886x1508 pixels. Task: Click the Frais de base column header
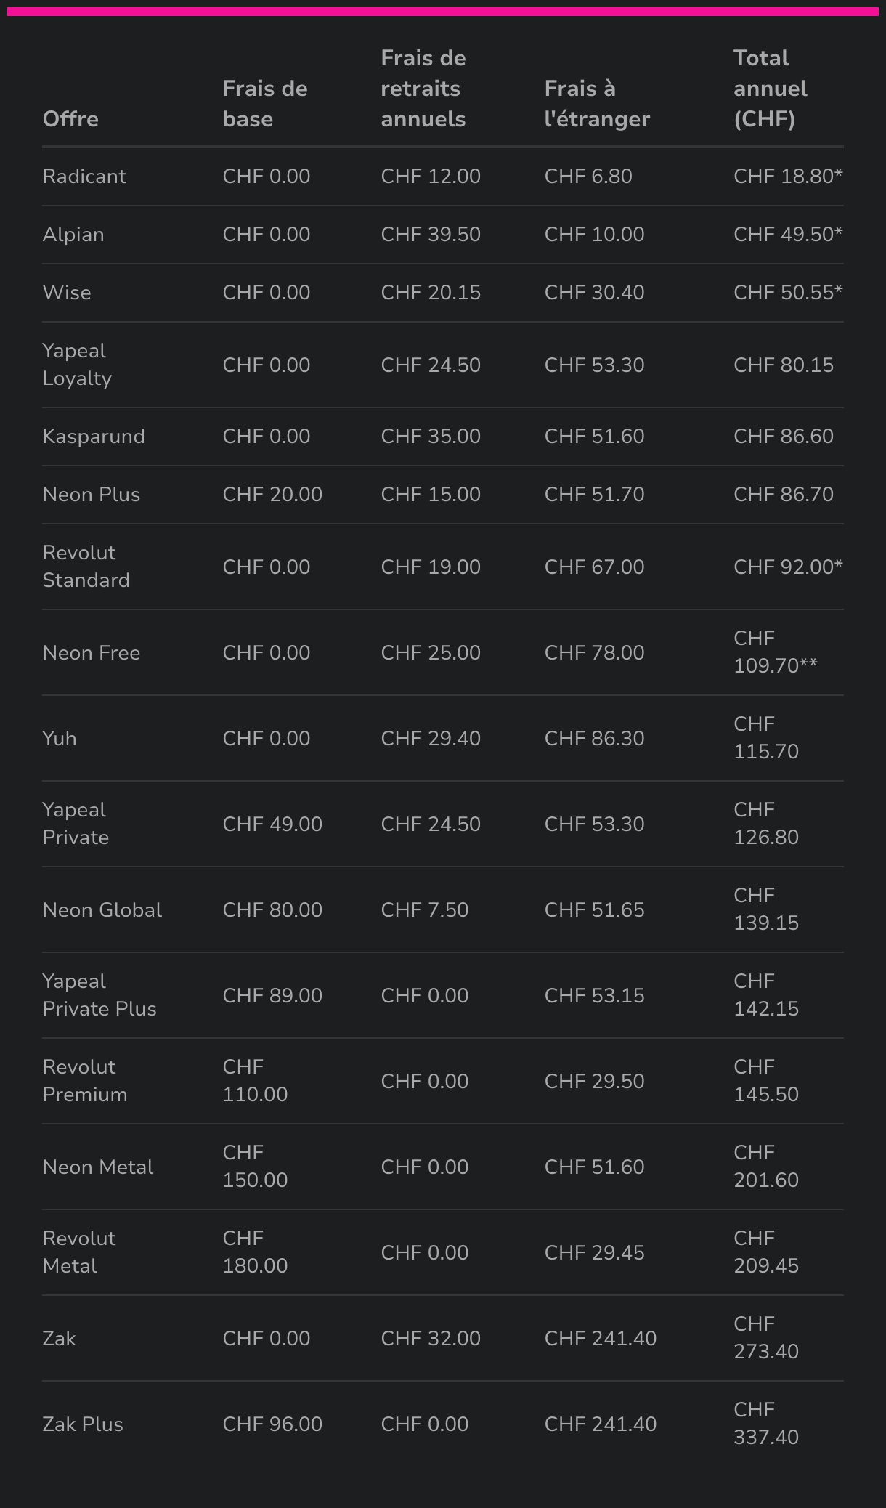click(x=265, y=104)
